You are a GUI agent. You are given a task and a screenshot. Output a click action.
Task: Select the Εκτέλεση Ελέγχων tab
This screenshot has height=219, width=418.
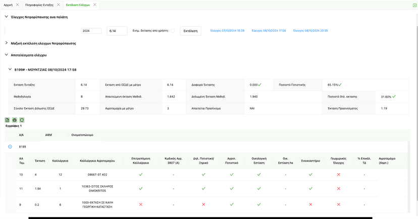pos(78,5)
